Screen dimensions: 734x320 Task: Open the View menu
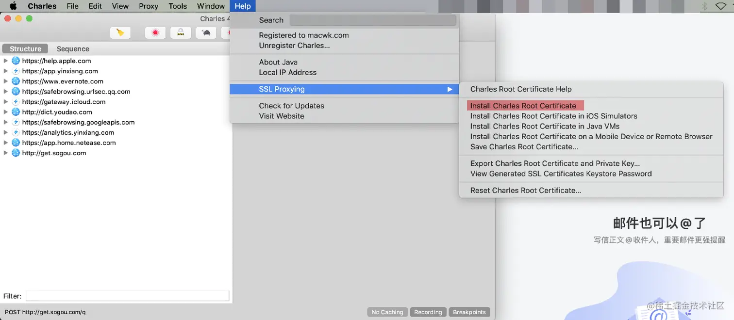coord(120,6)
